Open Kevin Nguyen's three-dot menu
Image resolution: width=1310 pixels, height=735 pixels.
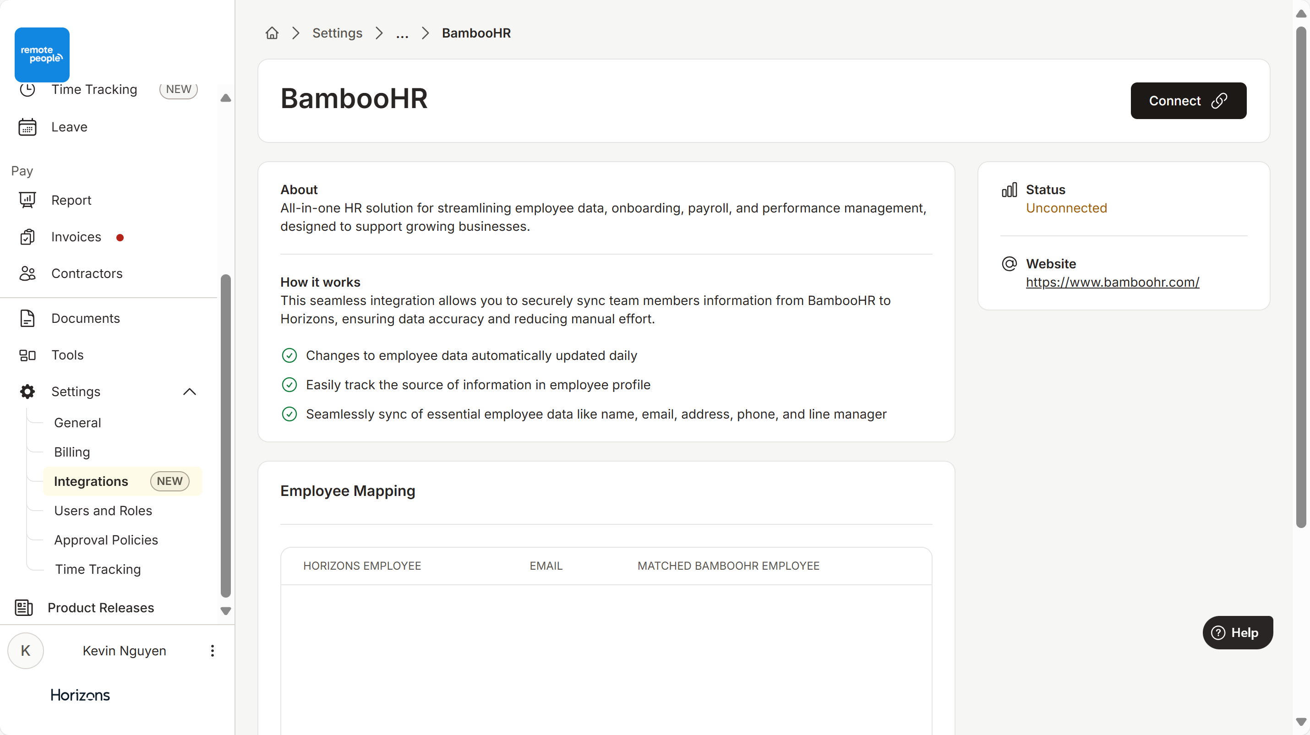coord(213,651)
